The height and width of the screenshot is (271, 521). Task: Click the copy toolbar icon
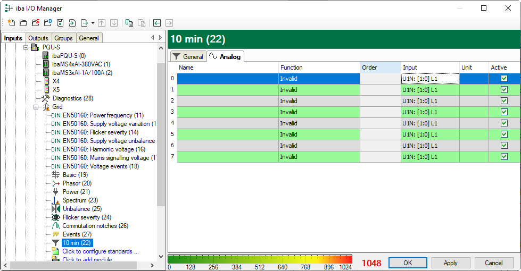(x=129, y=23)
